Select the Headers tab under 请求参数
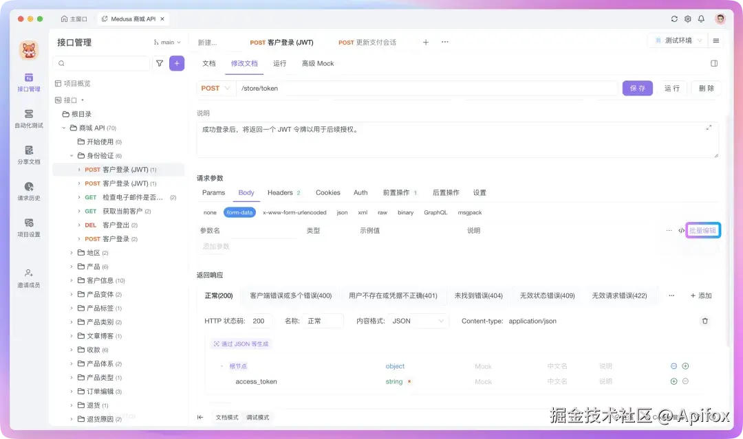 point(279,193)
